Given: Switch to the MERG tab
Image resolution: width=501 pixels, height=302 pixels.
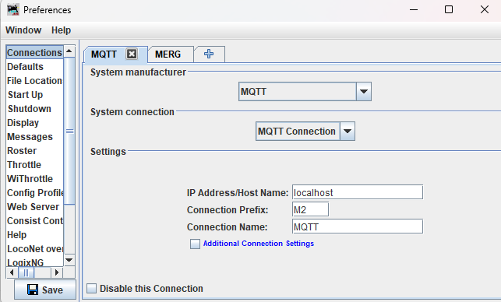Looking at the screenshot, I should pyautogui.click(x=168, y=54).
